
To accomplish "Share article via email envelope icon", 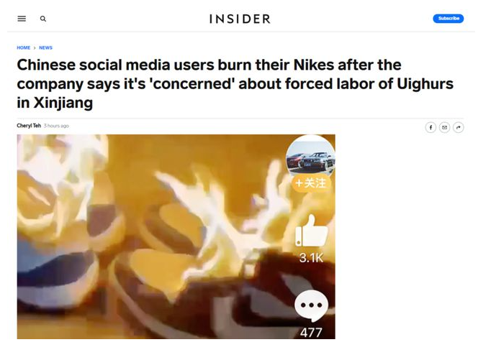I will pos(444,127).
